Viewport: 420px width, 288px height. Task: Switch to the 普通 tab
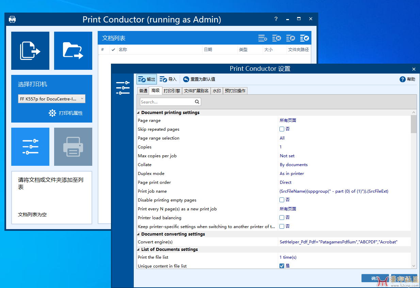tap(143, 91)
